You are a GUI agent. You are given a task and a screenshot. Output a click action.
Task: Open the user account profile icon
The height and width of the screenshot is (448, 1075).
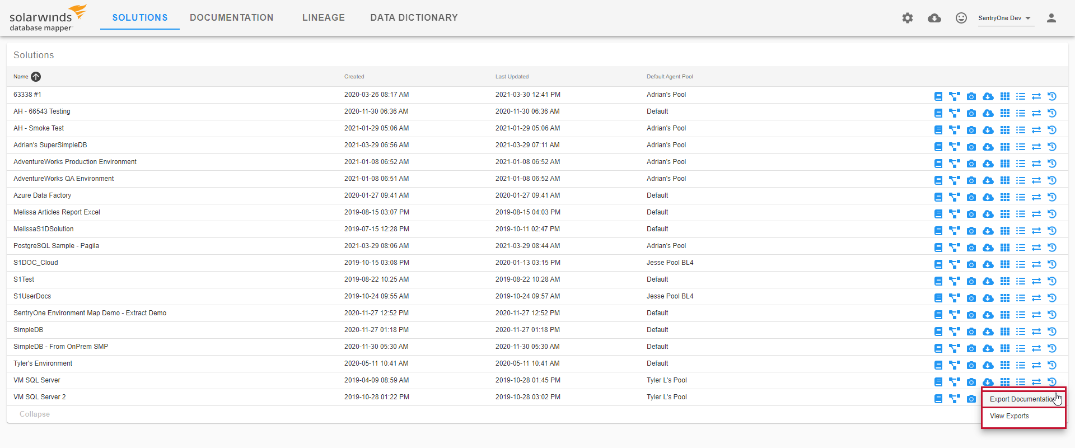pos(1051,18)
